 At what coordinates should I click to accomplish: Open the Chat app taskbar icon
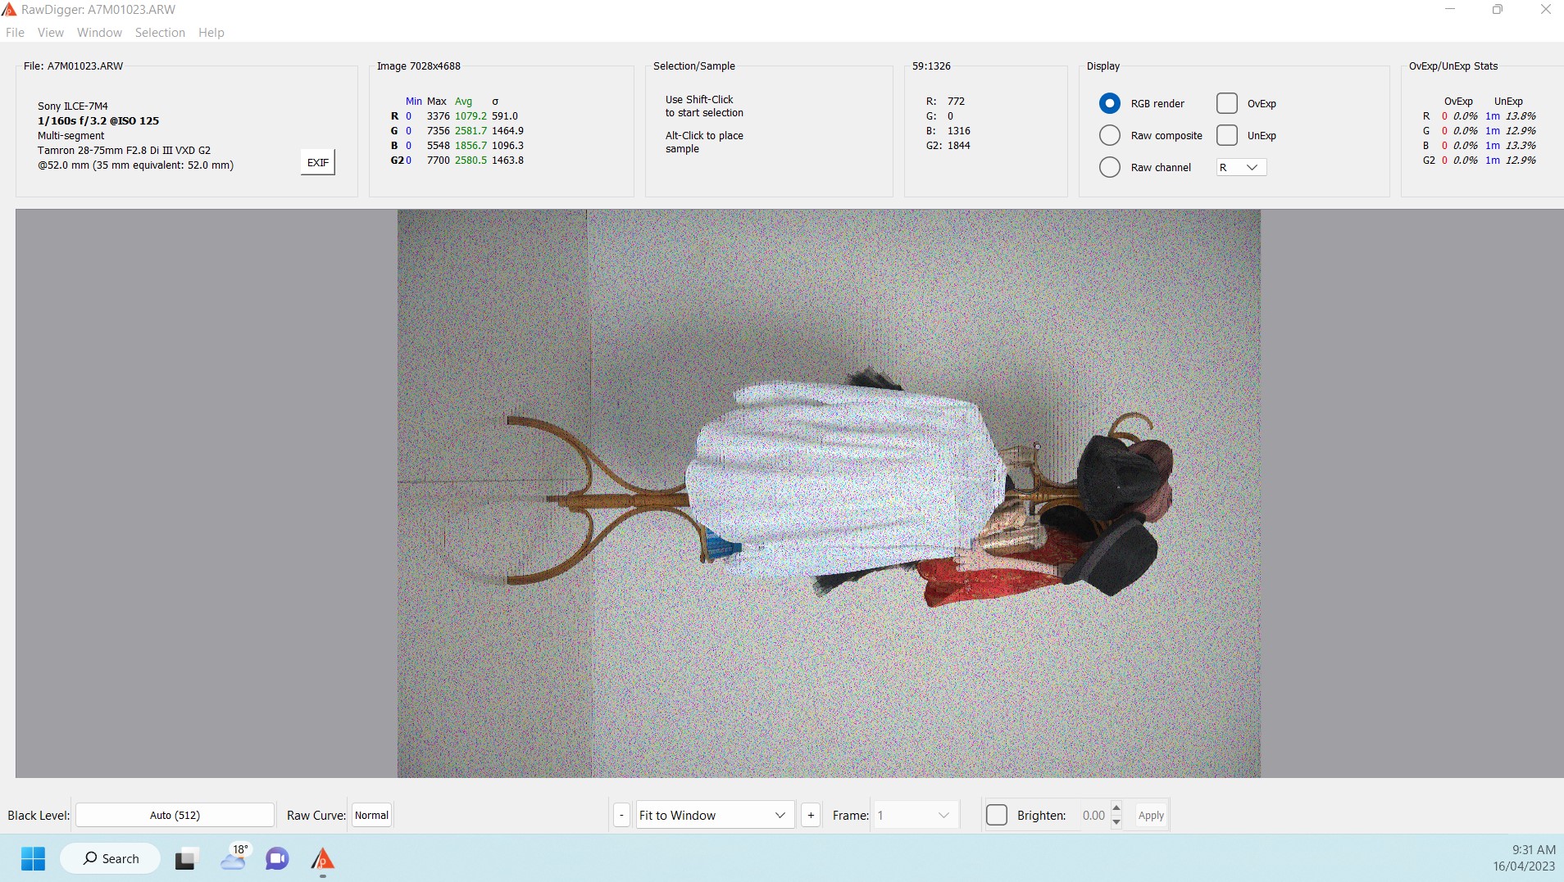277,858
